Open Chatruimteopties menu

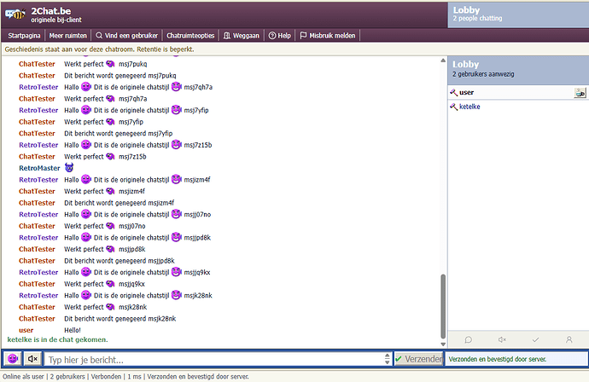coord(190,36)
